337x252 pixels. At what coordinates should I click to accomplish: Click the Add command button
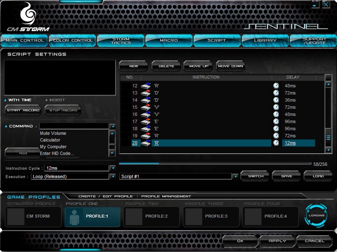point(23,153)
